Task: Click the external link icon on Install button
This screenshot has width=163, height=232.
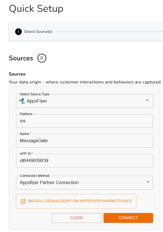Action: (23, 201)
